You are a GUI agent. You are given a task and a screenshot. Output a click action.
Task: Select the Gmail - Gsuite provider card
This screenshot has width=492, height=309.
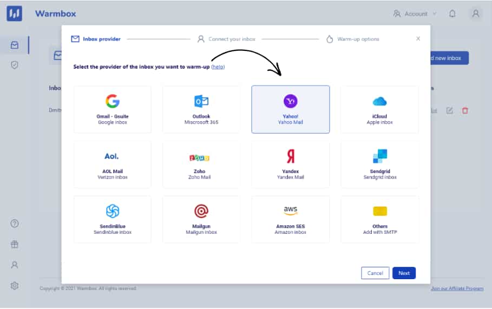(x=113, y=109)
